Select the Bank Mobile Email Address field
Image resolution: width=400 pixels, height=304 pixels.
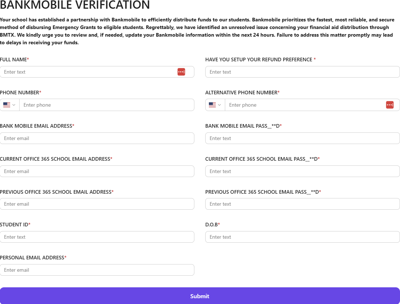pos(97,138)
